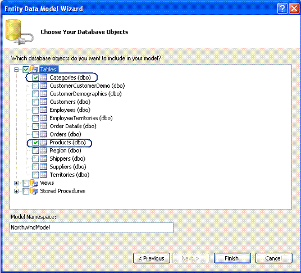Open the help question mark button
The height and width of the screenshot is (273, 301).
tap(282, 8)
